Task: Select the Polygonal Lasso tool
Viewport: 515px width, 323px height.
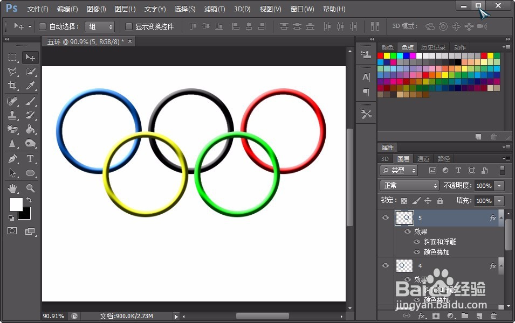Action: click(12, 72)
